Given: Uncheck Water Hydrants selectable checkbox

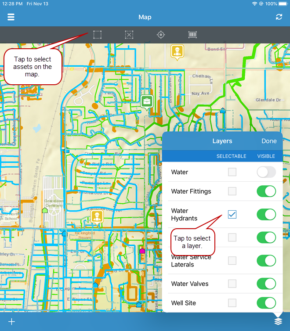Looking at the screenshot, I should pyautogui.click(x=232, y=214).
